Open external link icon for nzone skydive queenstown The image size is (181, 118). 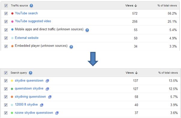click(57, 113)
